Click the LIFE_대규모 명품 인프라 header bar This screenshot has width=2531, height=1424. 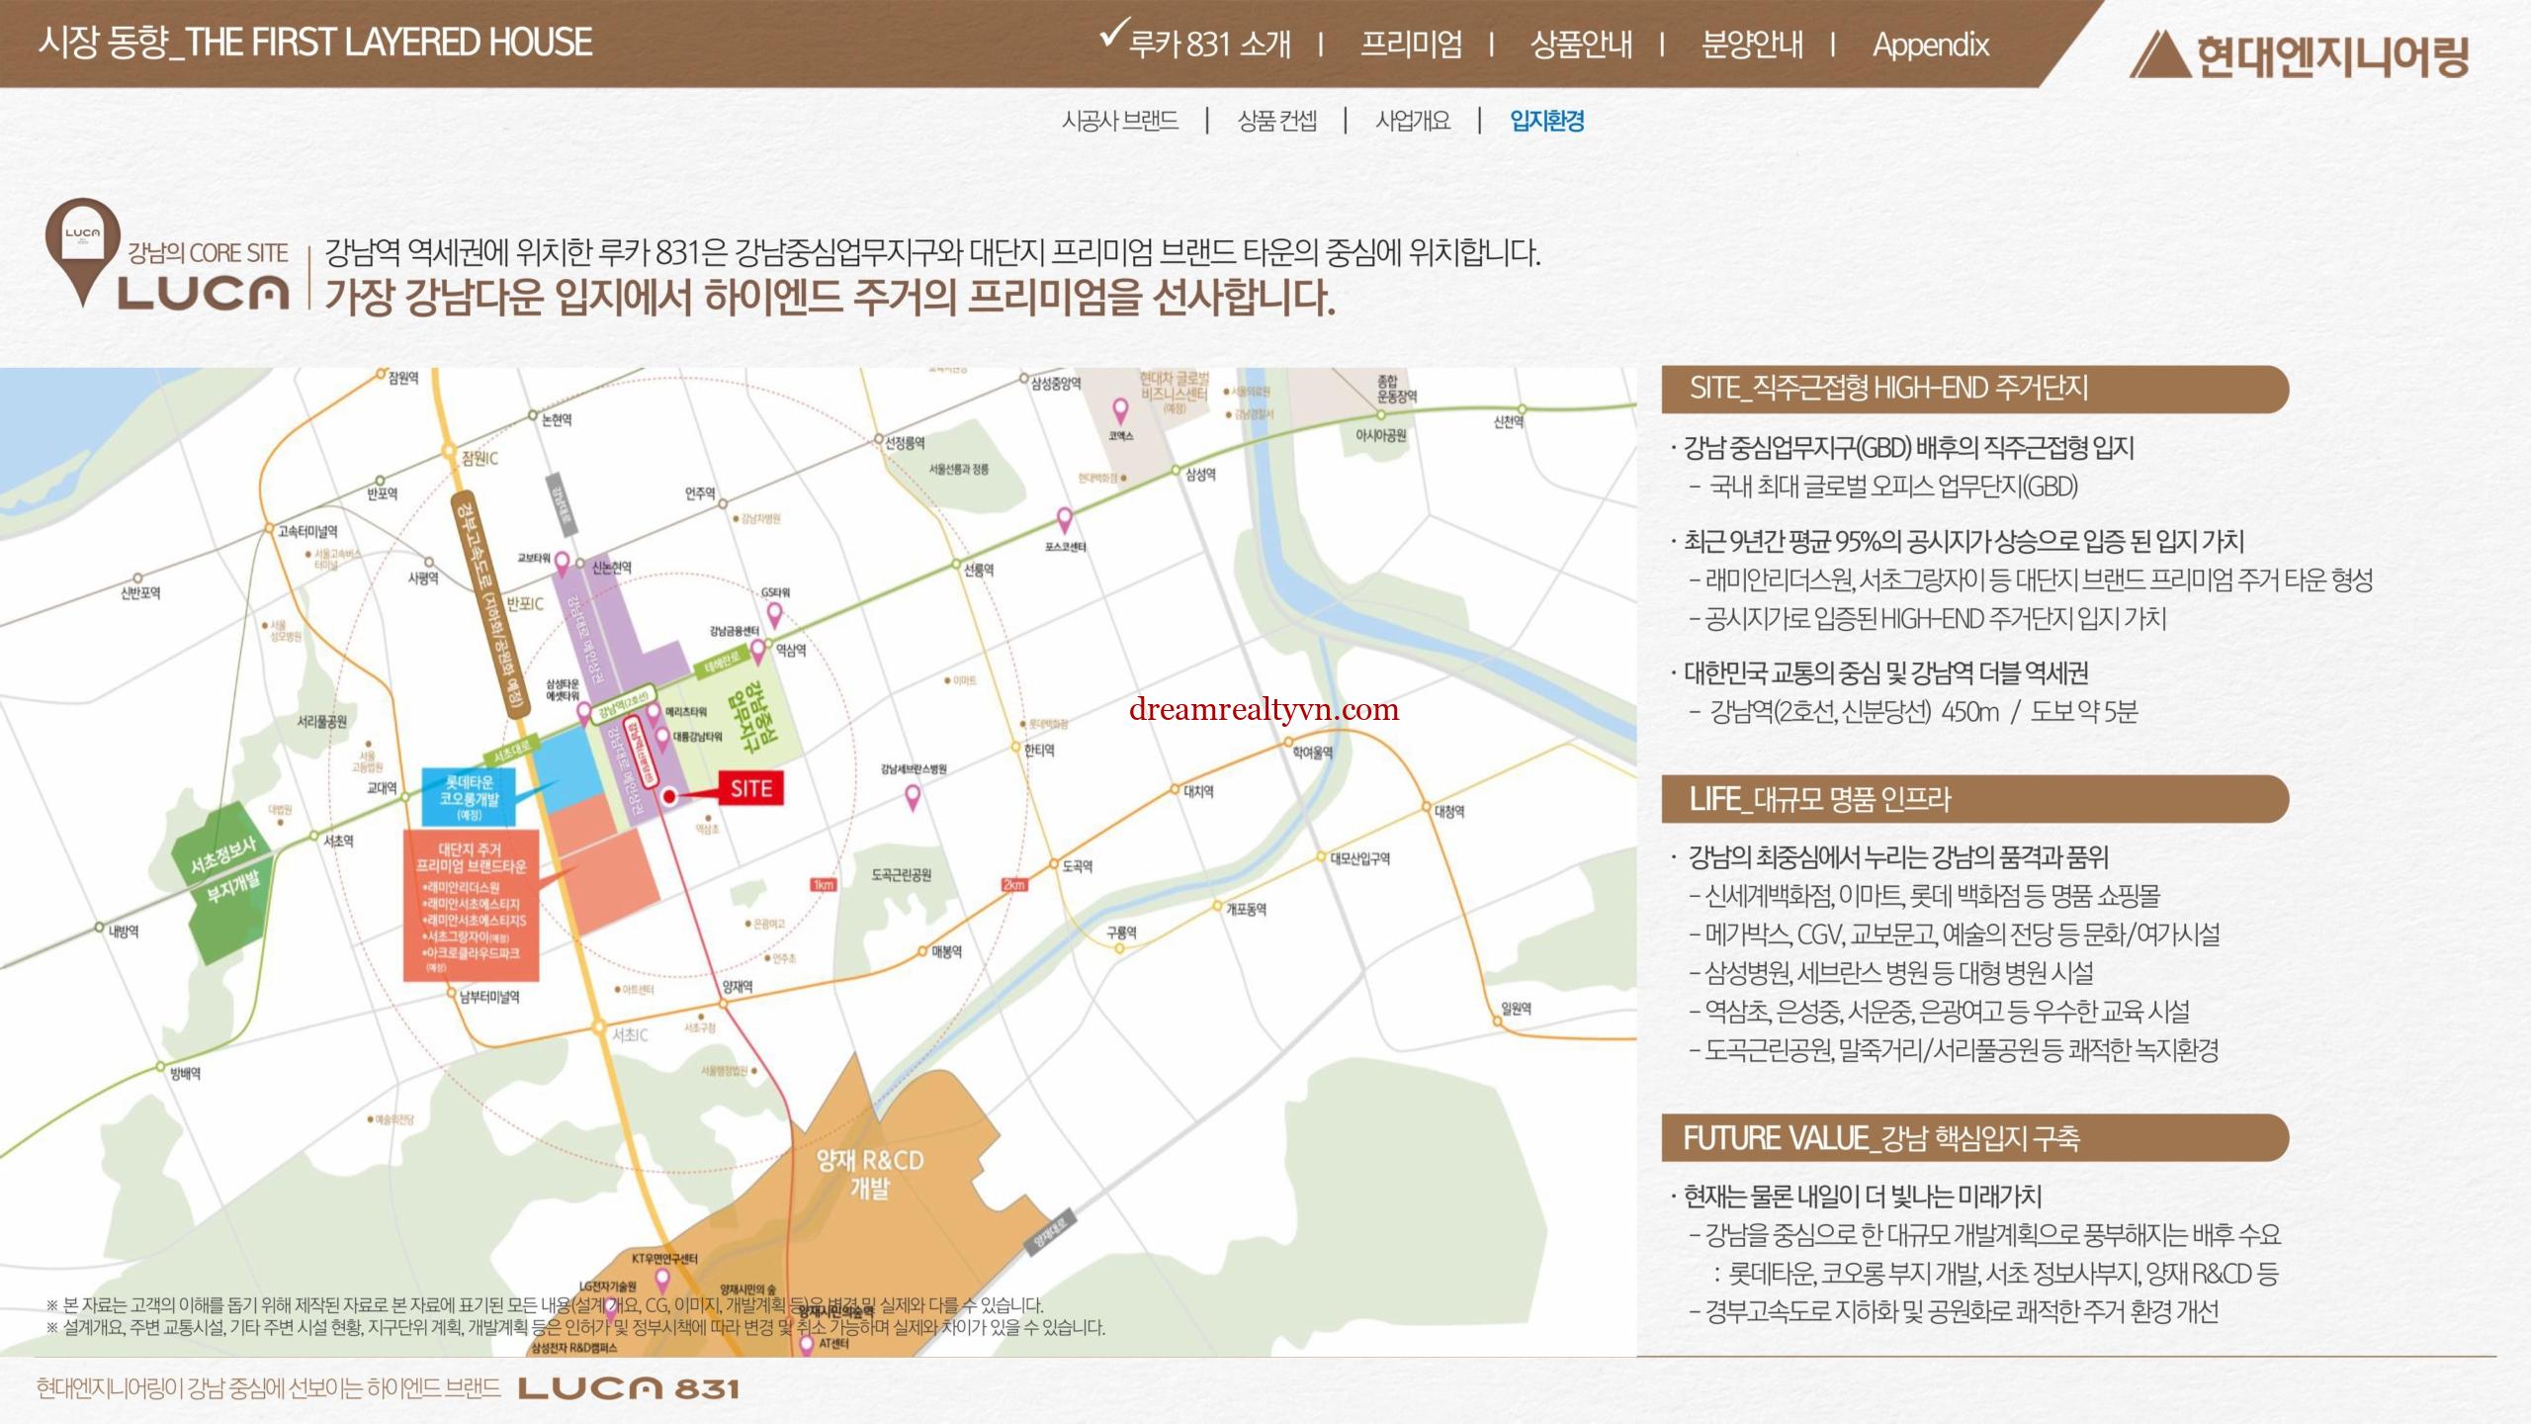tap(1973, 799)
